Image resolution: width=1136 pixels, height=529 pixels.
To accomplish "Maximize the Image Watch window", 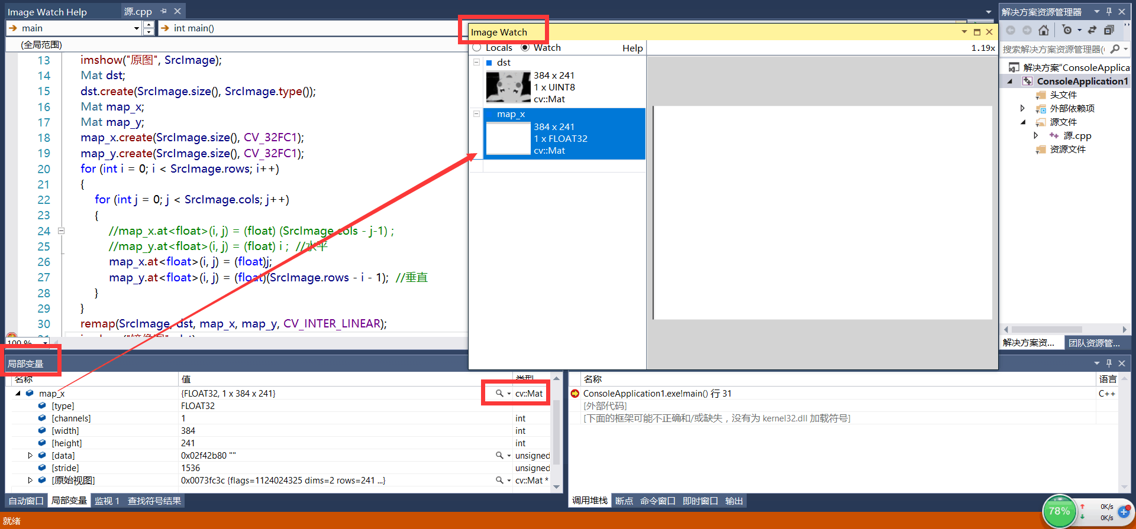I will (977, 32).
